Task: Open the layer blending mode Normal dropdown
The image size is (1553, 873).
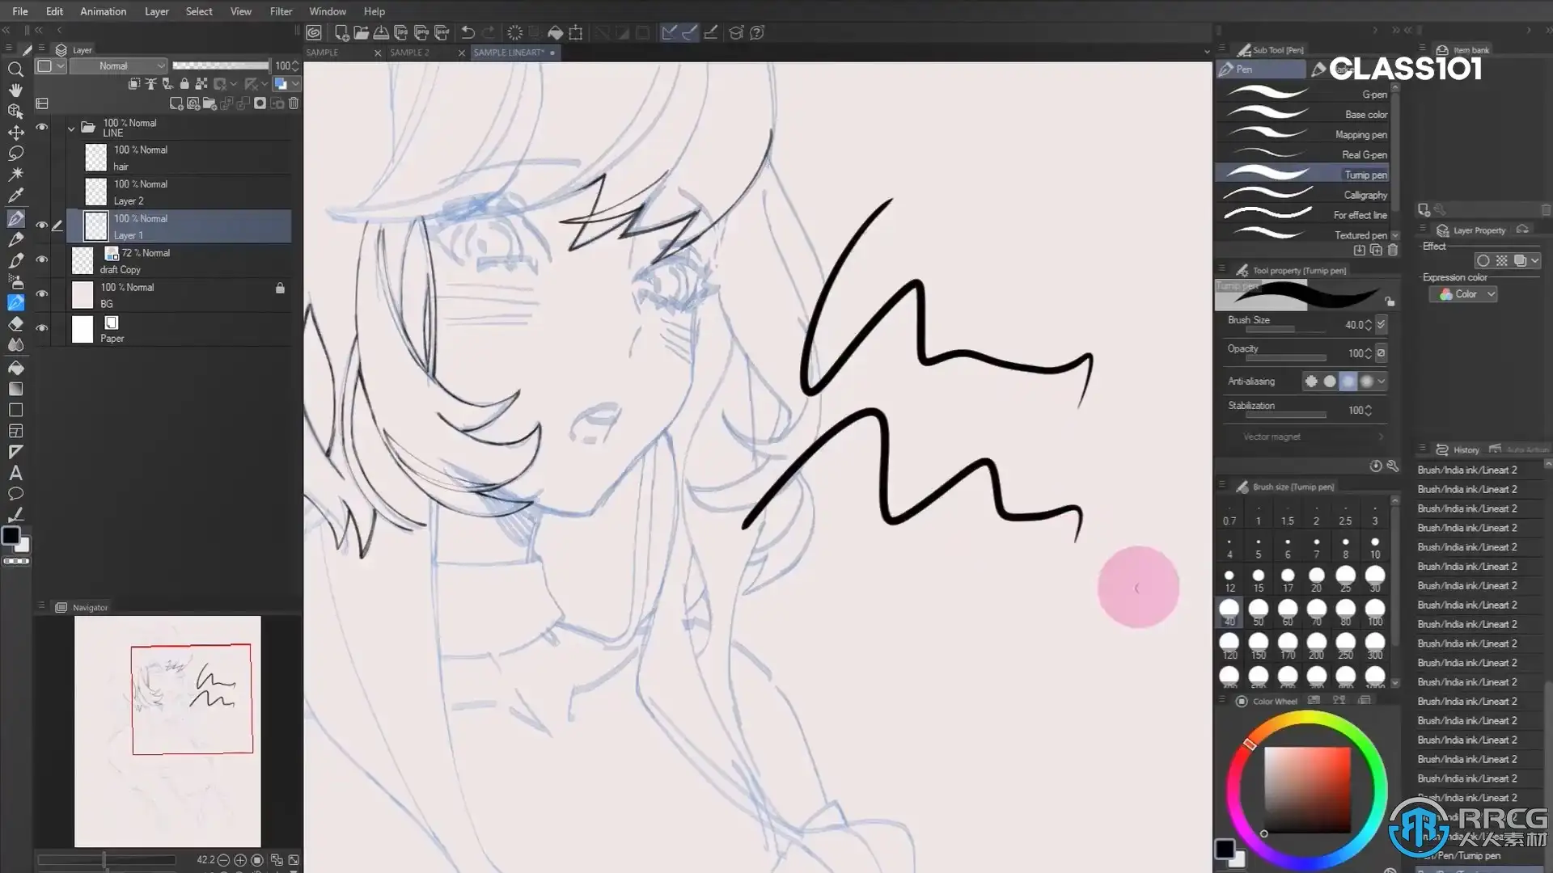Action: [118, 65]
